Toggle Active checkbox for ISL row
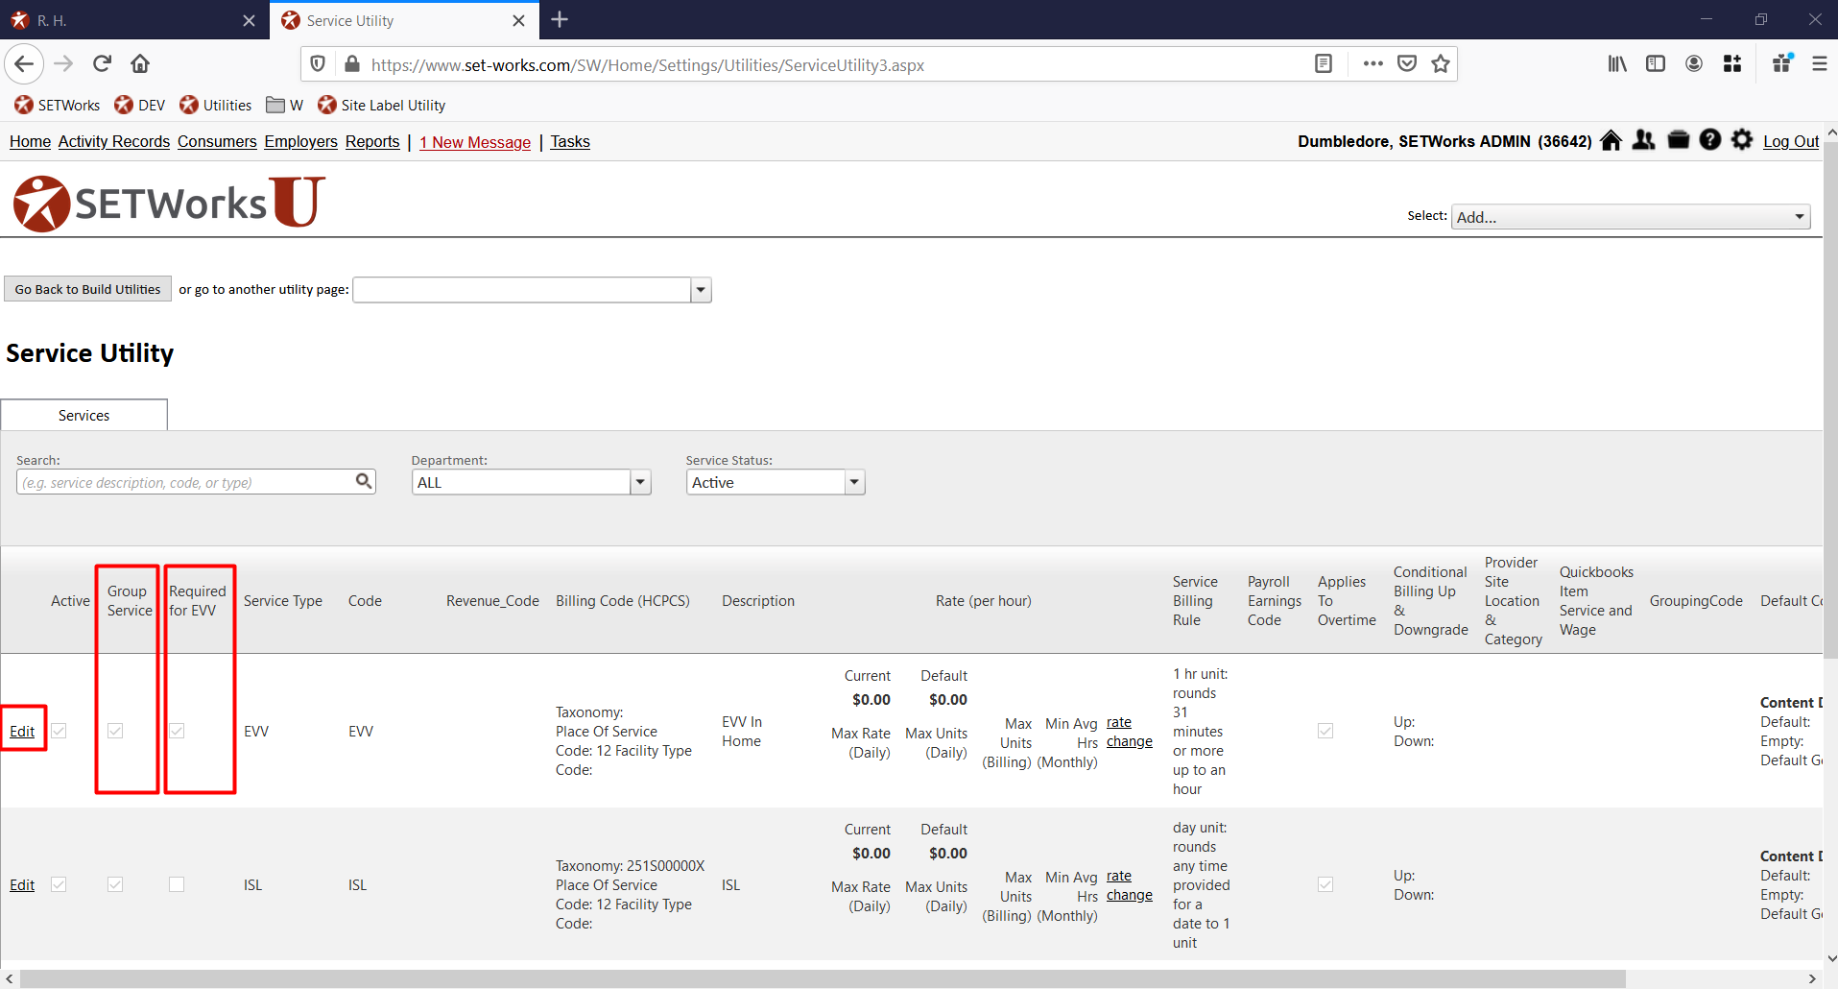 [x=59, y=884]
